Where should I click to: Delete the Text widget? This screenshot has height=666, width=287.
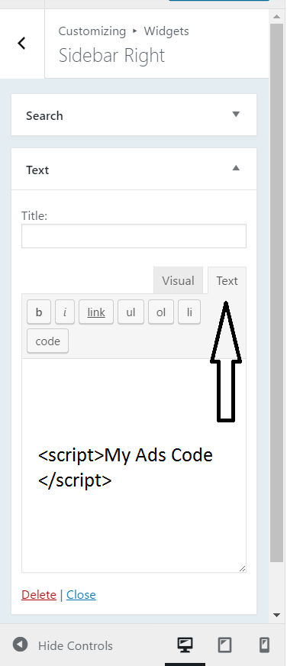point(39,595)
